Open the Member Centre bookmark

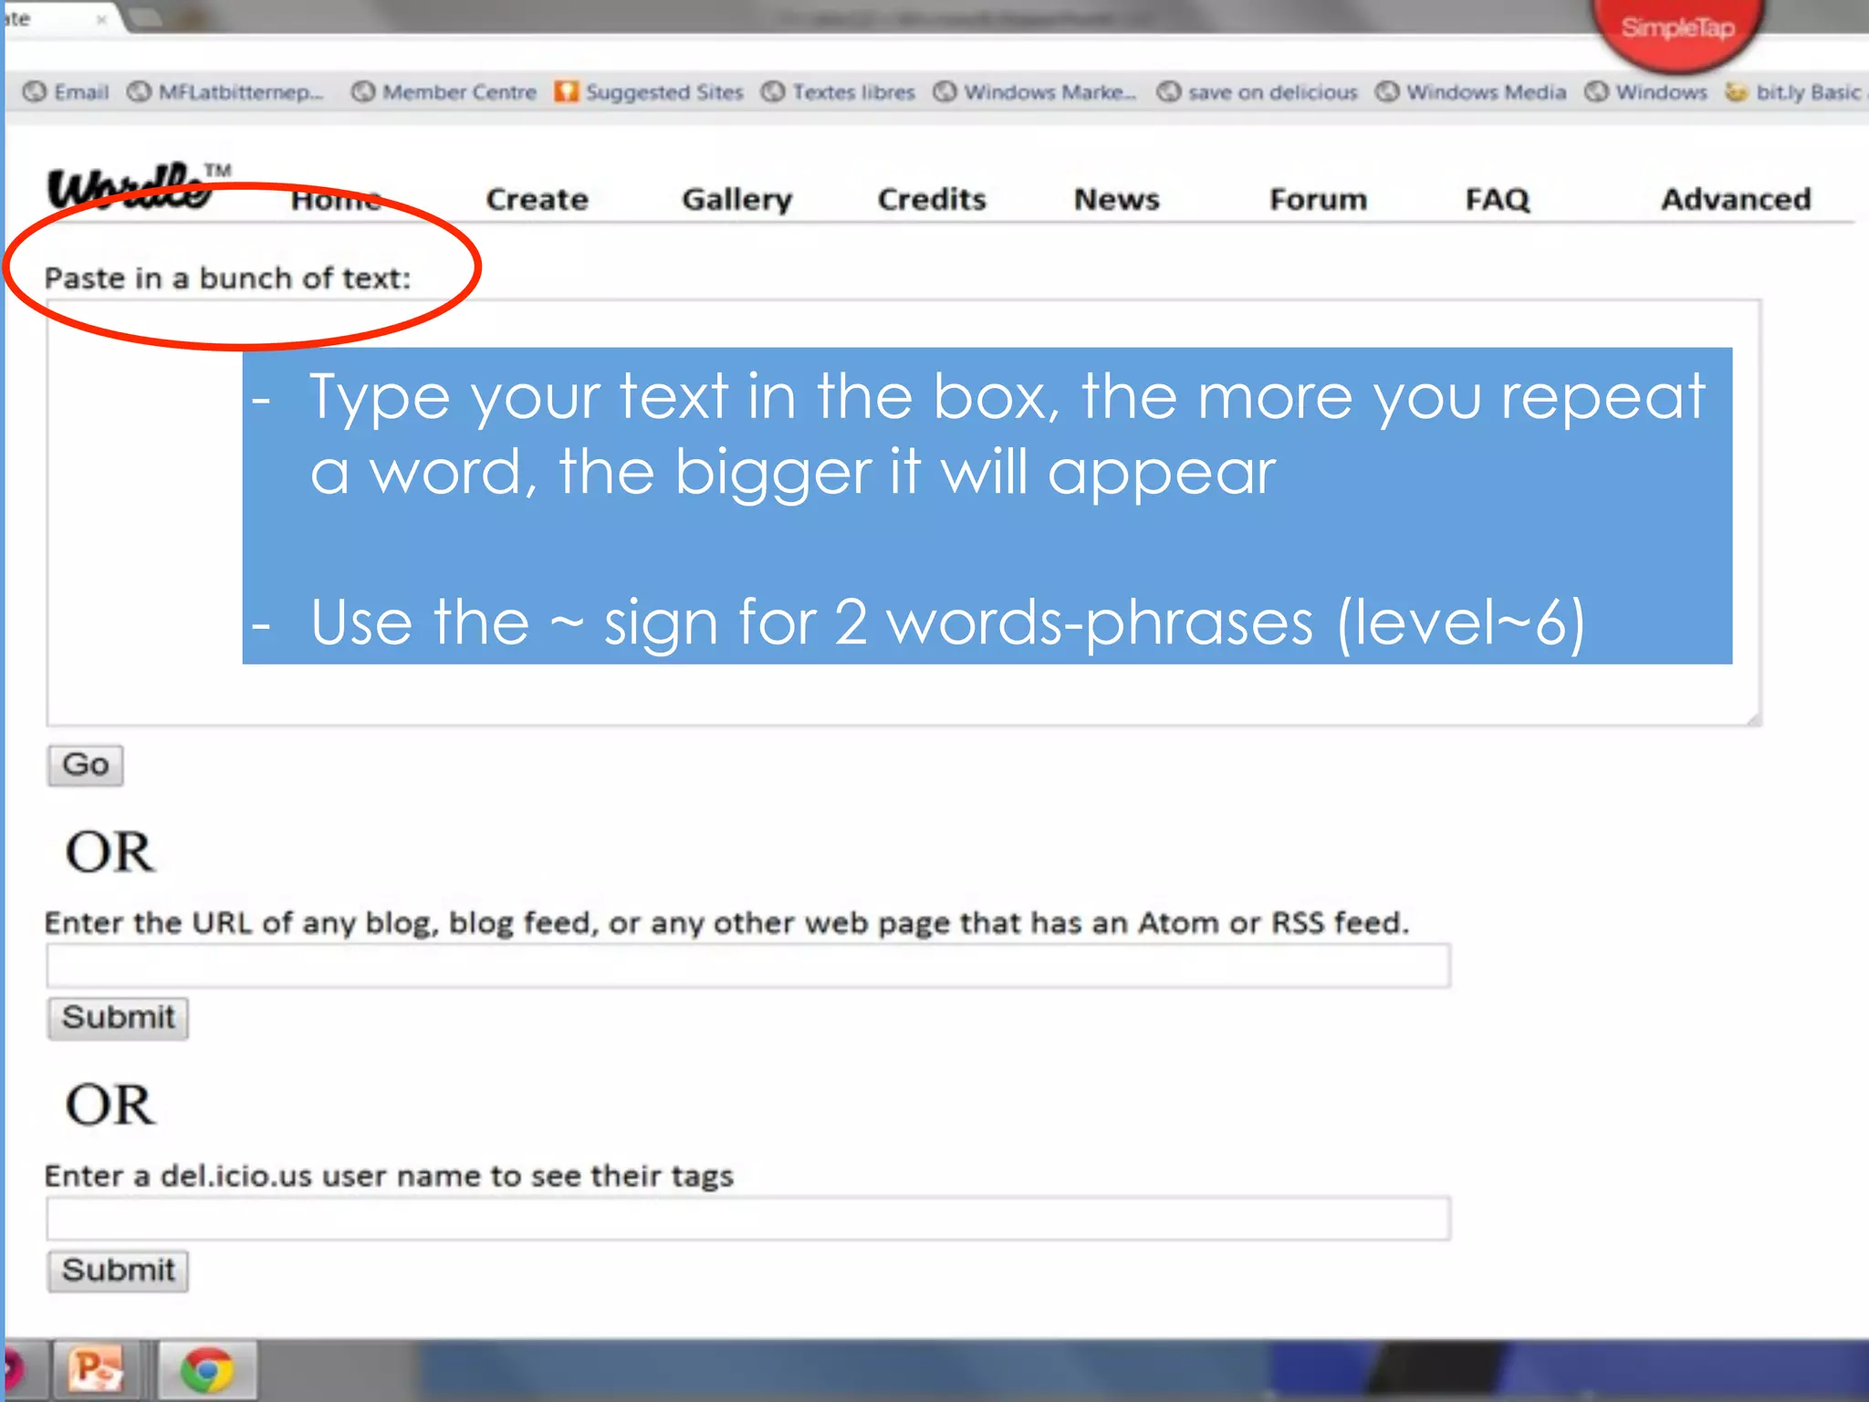(x=444, y=92)
